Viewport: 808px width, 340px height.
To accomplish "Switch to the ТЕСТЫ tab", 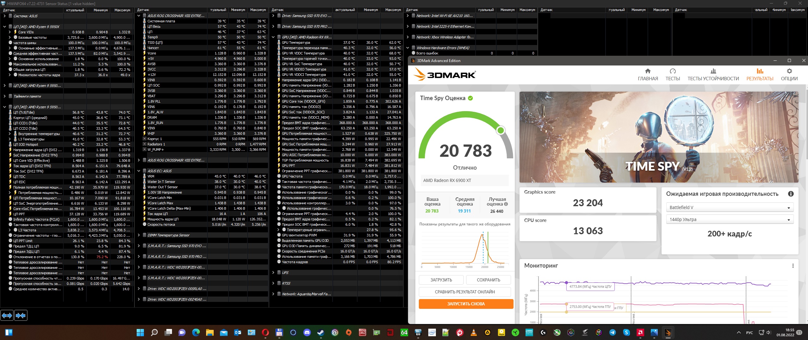I will (673, 75).
